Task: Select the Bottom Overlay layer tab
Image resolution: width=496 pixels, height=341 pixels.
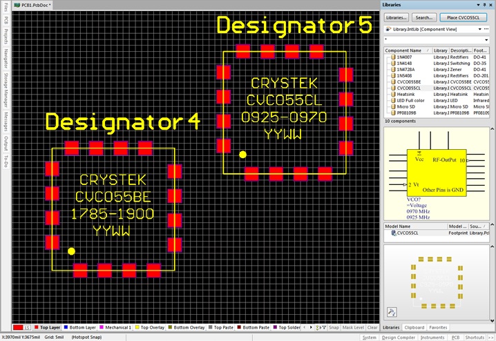Action: (x=187, y=328)
